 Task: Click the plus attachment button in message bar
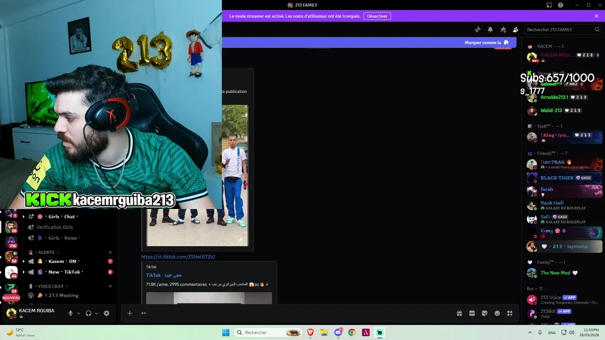[130, 313]
